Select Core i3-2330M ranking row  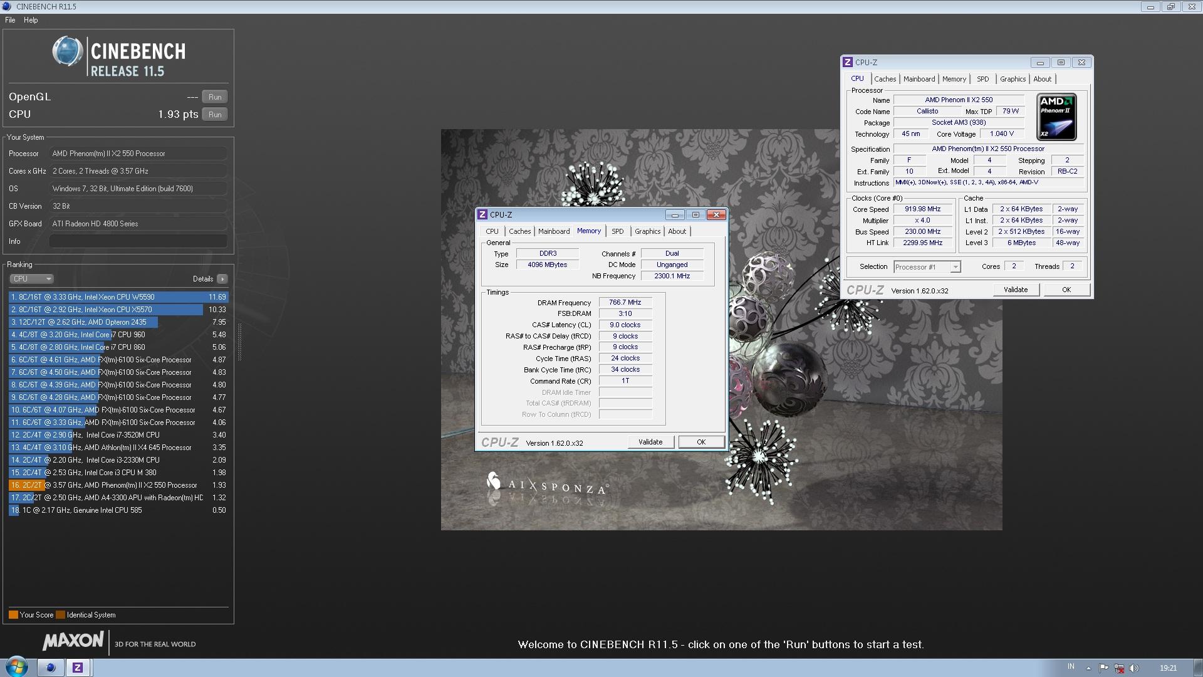pos(118,460)
